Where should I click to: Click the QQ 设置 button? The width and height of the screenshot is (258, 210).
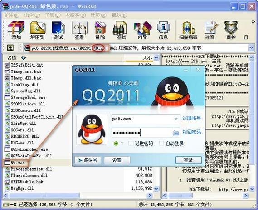[117, 160]
